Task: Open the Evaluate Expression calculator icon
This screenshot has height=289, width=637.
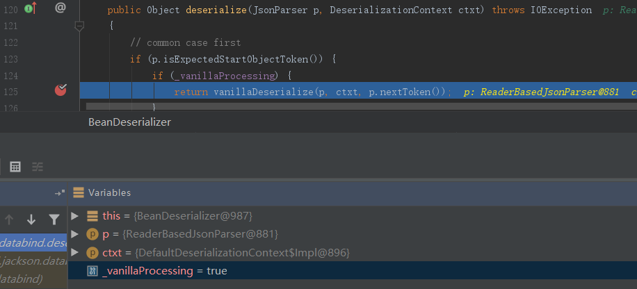Action: click(15, 167)
